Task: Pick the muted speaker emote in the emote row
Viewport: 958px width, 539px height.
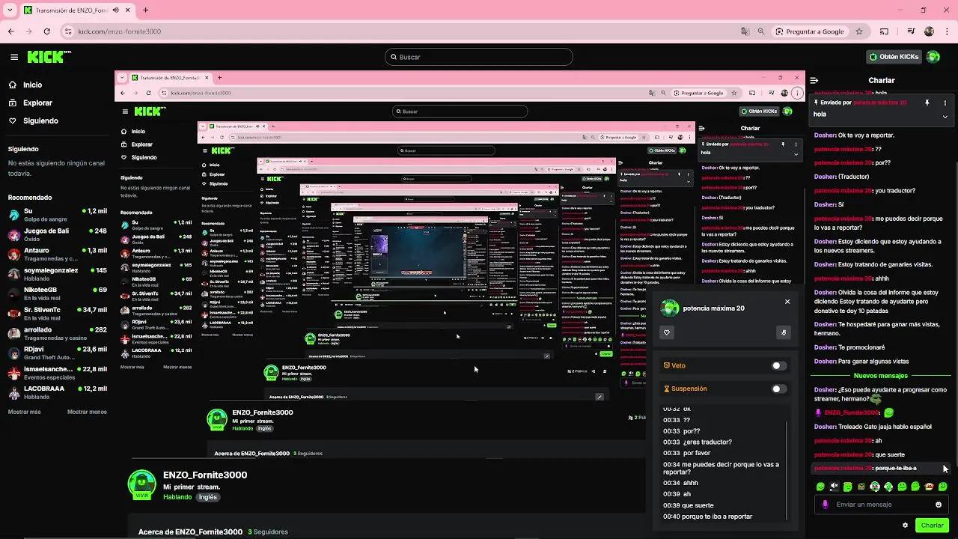Action: [834, 487]
